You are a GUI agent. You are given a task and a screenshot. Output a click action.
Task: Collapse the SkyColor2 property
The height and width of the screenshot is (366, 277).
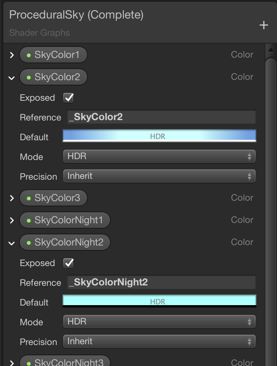[x=12, y=77]
